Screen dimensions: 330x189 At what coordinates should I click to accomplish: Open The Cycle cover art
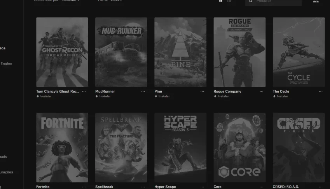coord(299,52)
